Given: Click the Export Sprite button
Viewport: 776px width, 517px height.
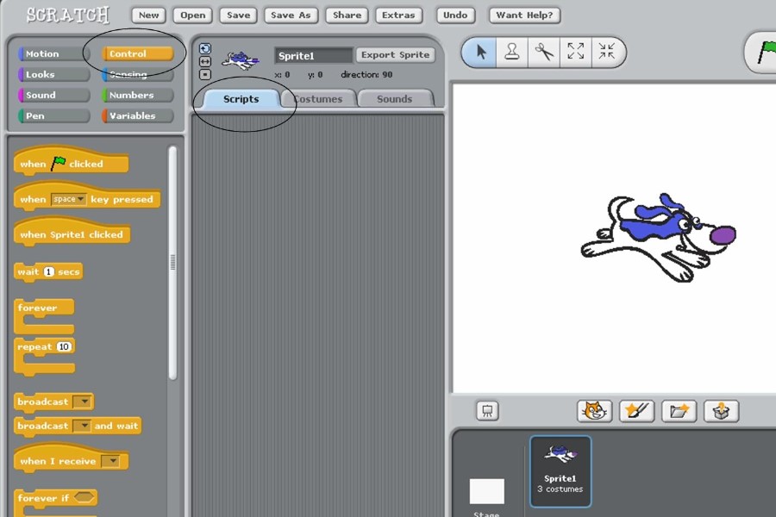Looking at the screenshot, I should [x=395, y=55].
